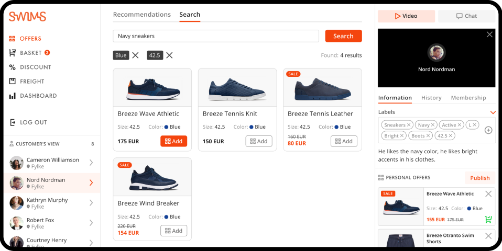Switch to the Chat panel
502x251 pixels.
466,16
